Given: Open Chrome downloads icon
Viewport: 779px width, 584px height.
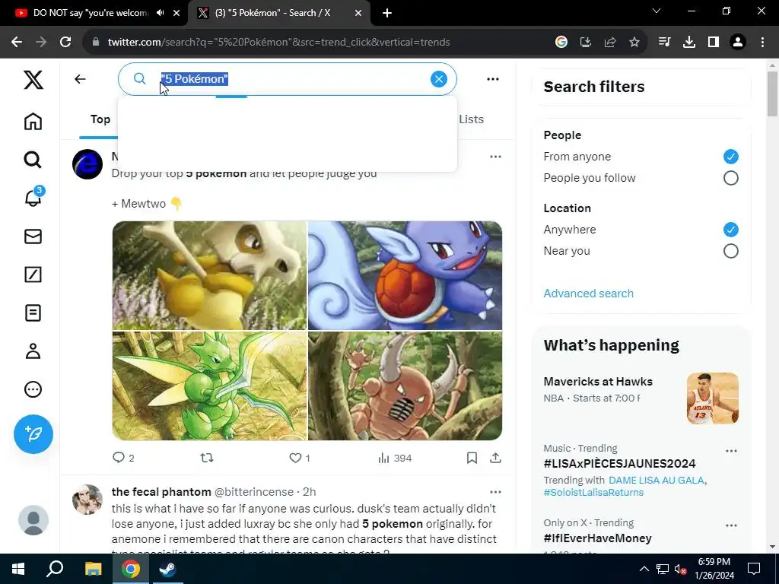Looking at the screenshot, I should pyautogui.click(x=688, y=43).
